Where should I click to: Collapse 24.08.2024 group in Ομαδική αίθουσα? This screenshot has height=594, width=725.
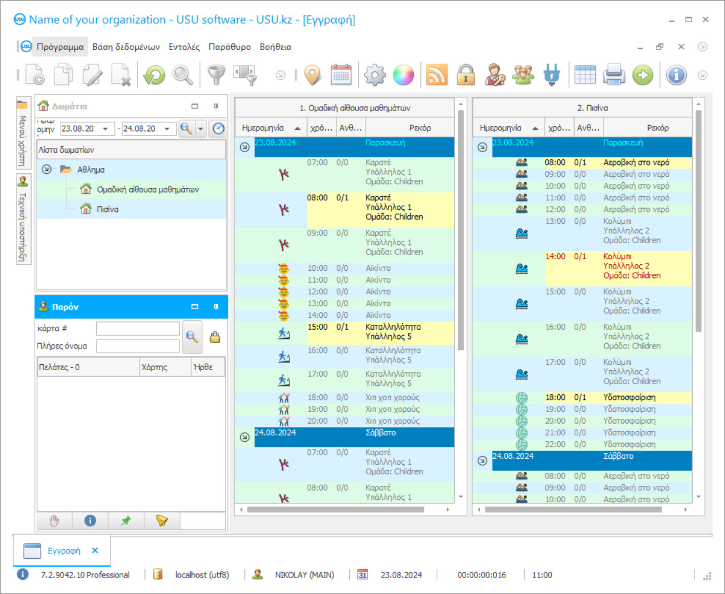click(x=245, y=437)
